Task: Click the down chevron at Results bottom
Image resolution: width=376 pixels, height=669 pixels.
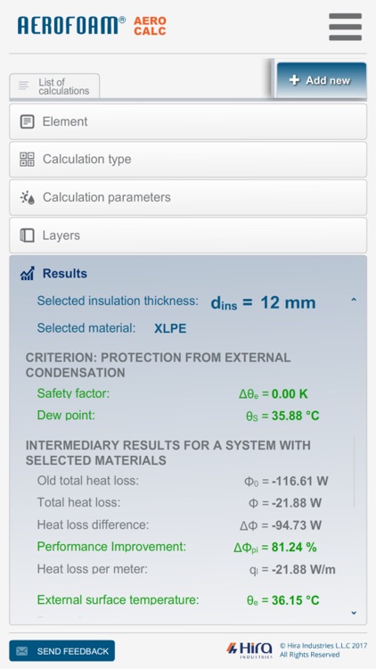Action: 354,613
